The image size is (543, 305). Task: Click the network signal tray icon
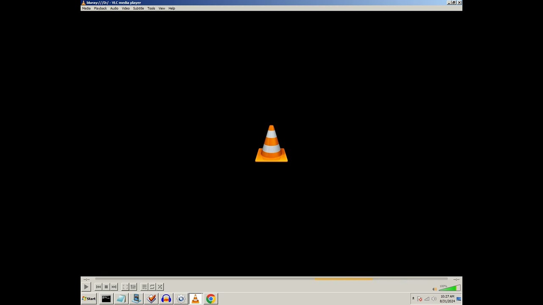[x=427, y=299]
